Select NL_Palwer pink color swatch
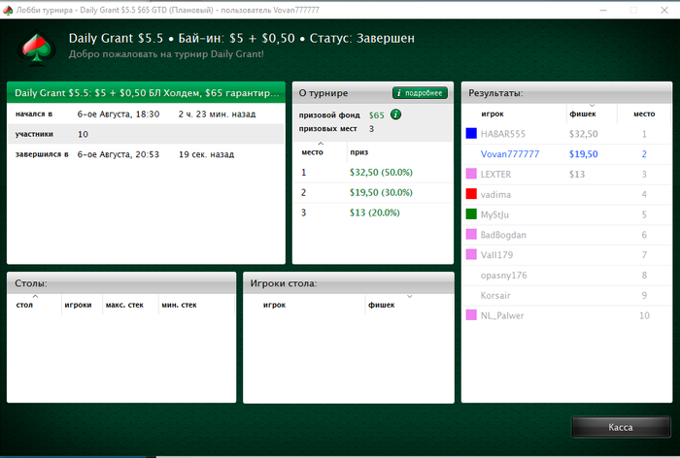The image size is (680, 458). 471,315
